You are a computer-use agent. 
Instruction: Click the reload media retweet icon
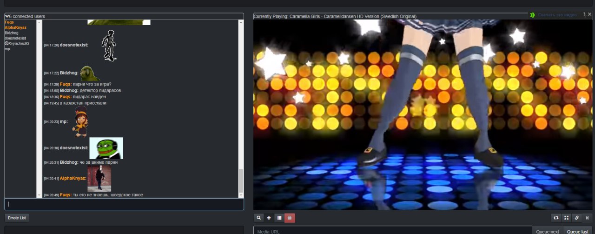[556, 218]
